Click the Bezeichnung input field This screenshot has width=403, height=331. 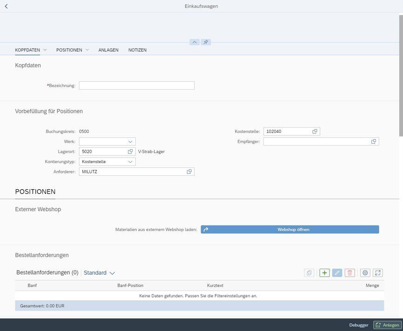[x=136, y=85]
